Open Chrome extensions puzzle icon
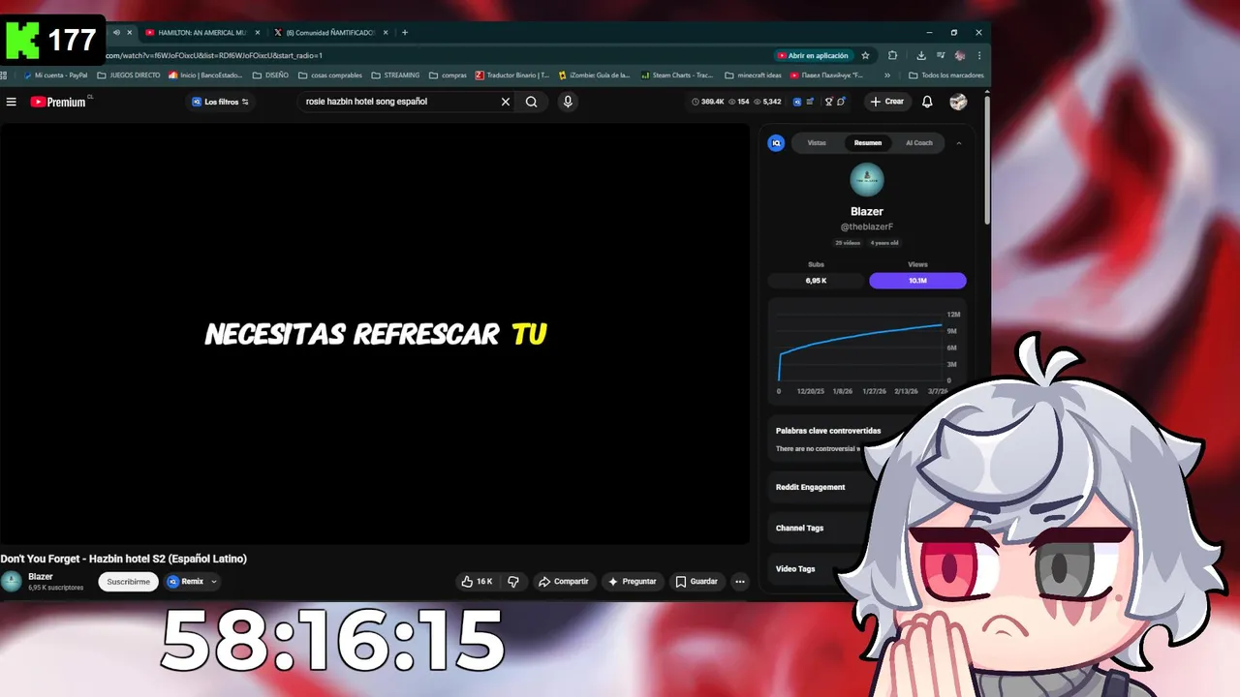 coord(892,55)
